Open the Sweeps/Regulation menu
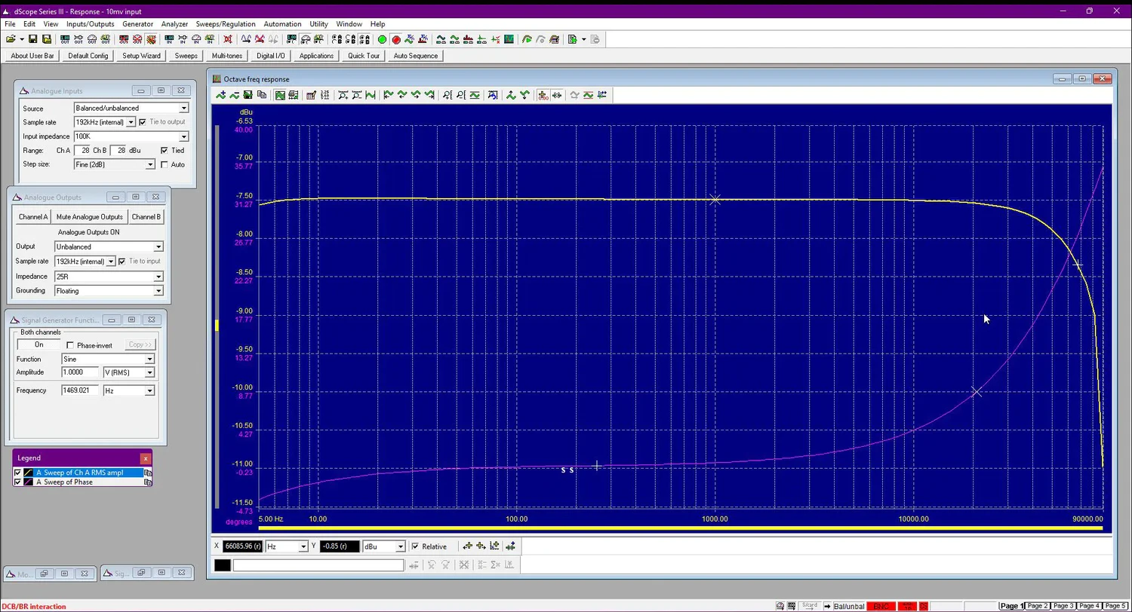This screenshot has height=612, width=1132. 225,24
